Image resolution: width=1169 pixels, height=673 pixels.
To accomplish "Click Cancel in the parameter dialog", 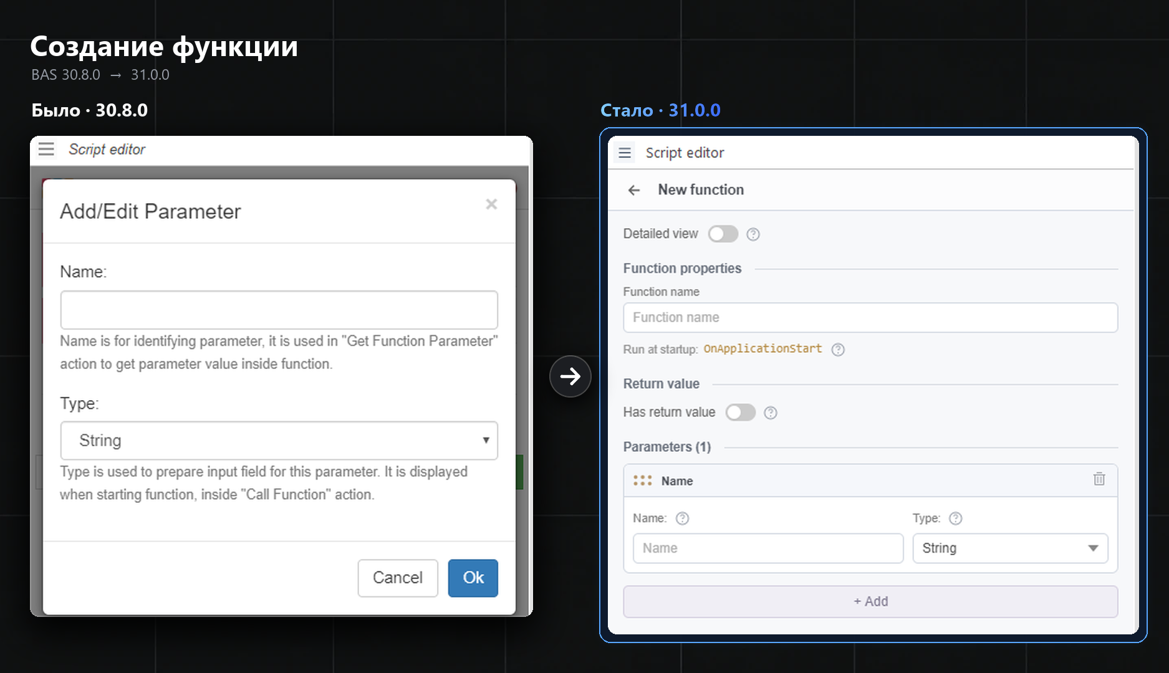I will pyautogui.click(x=398, y=578).
